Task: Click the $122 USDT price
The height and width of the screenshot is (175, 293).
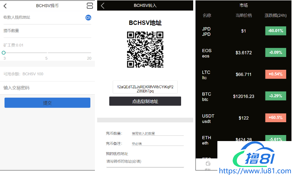Action: tap(243, 118)
